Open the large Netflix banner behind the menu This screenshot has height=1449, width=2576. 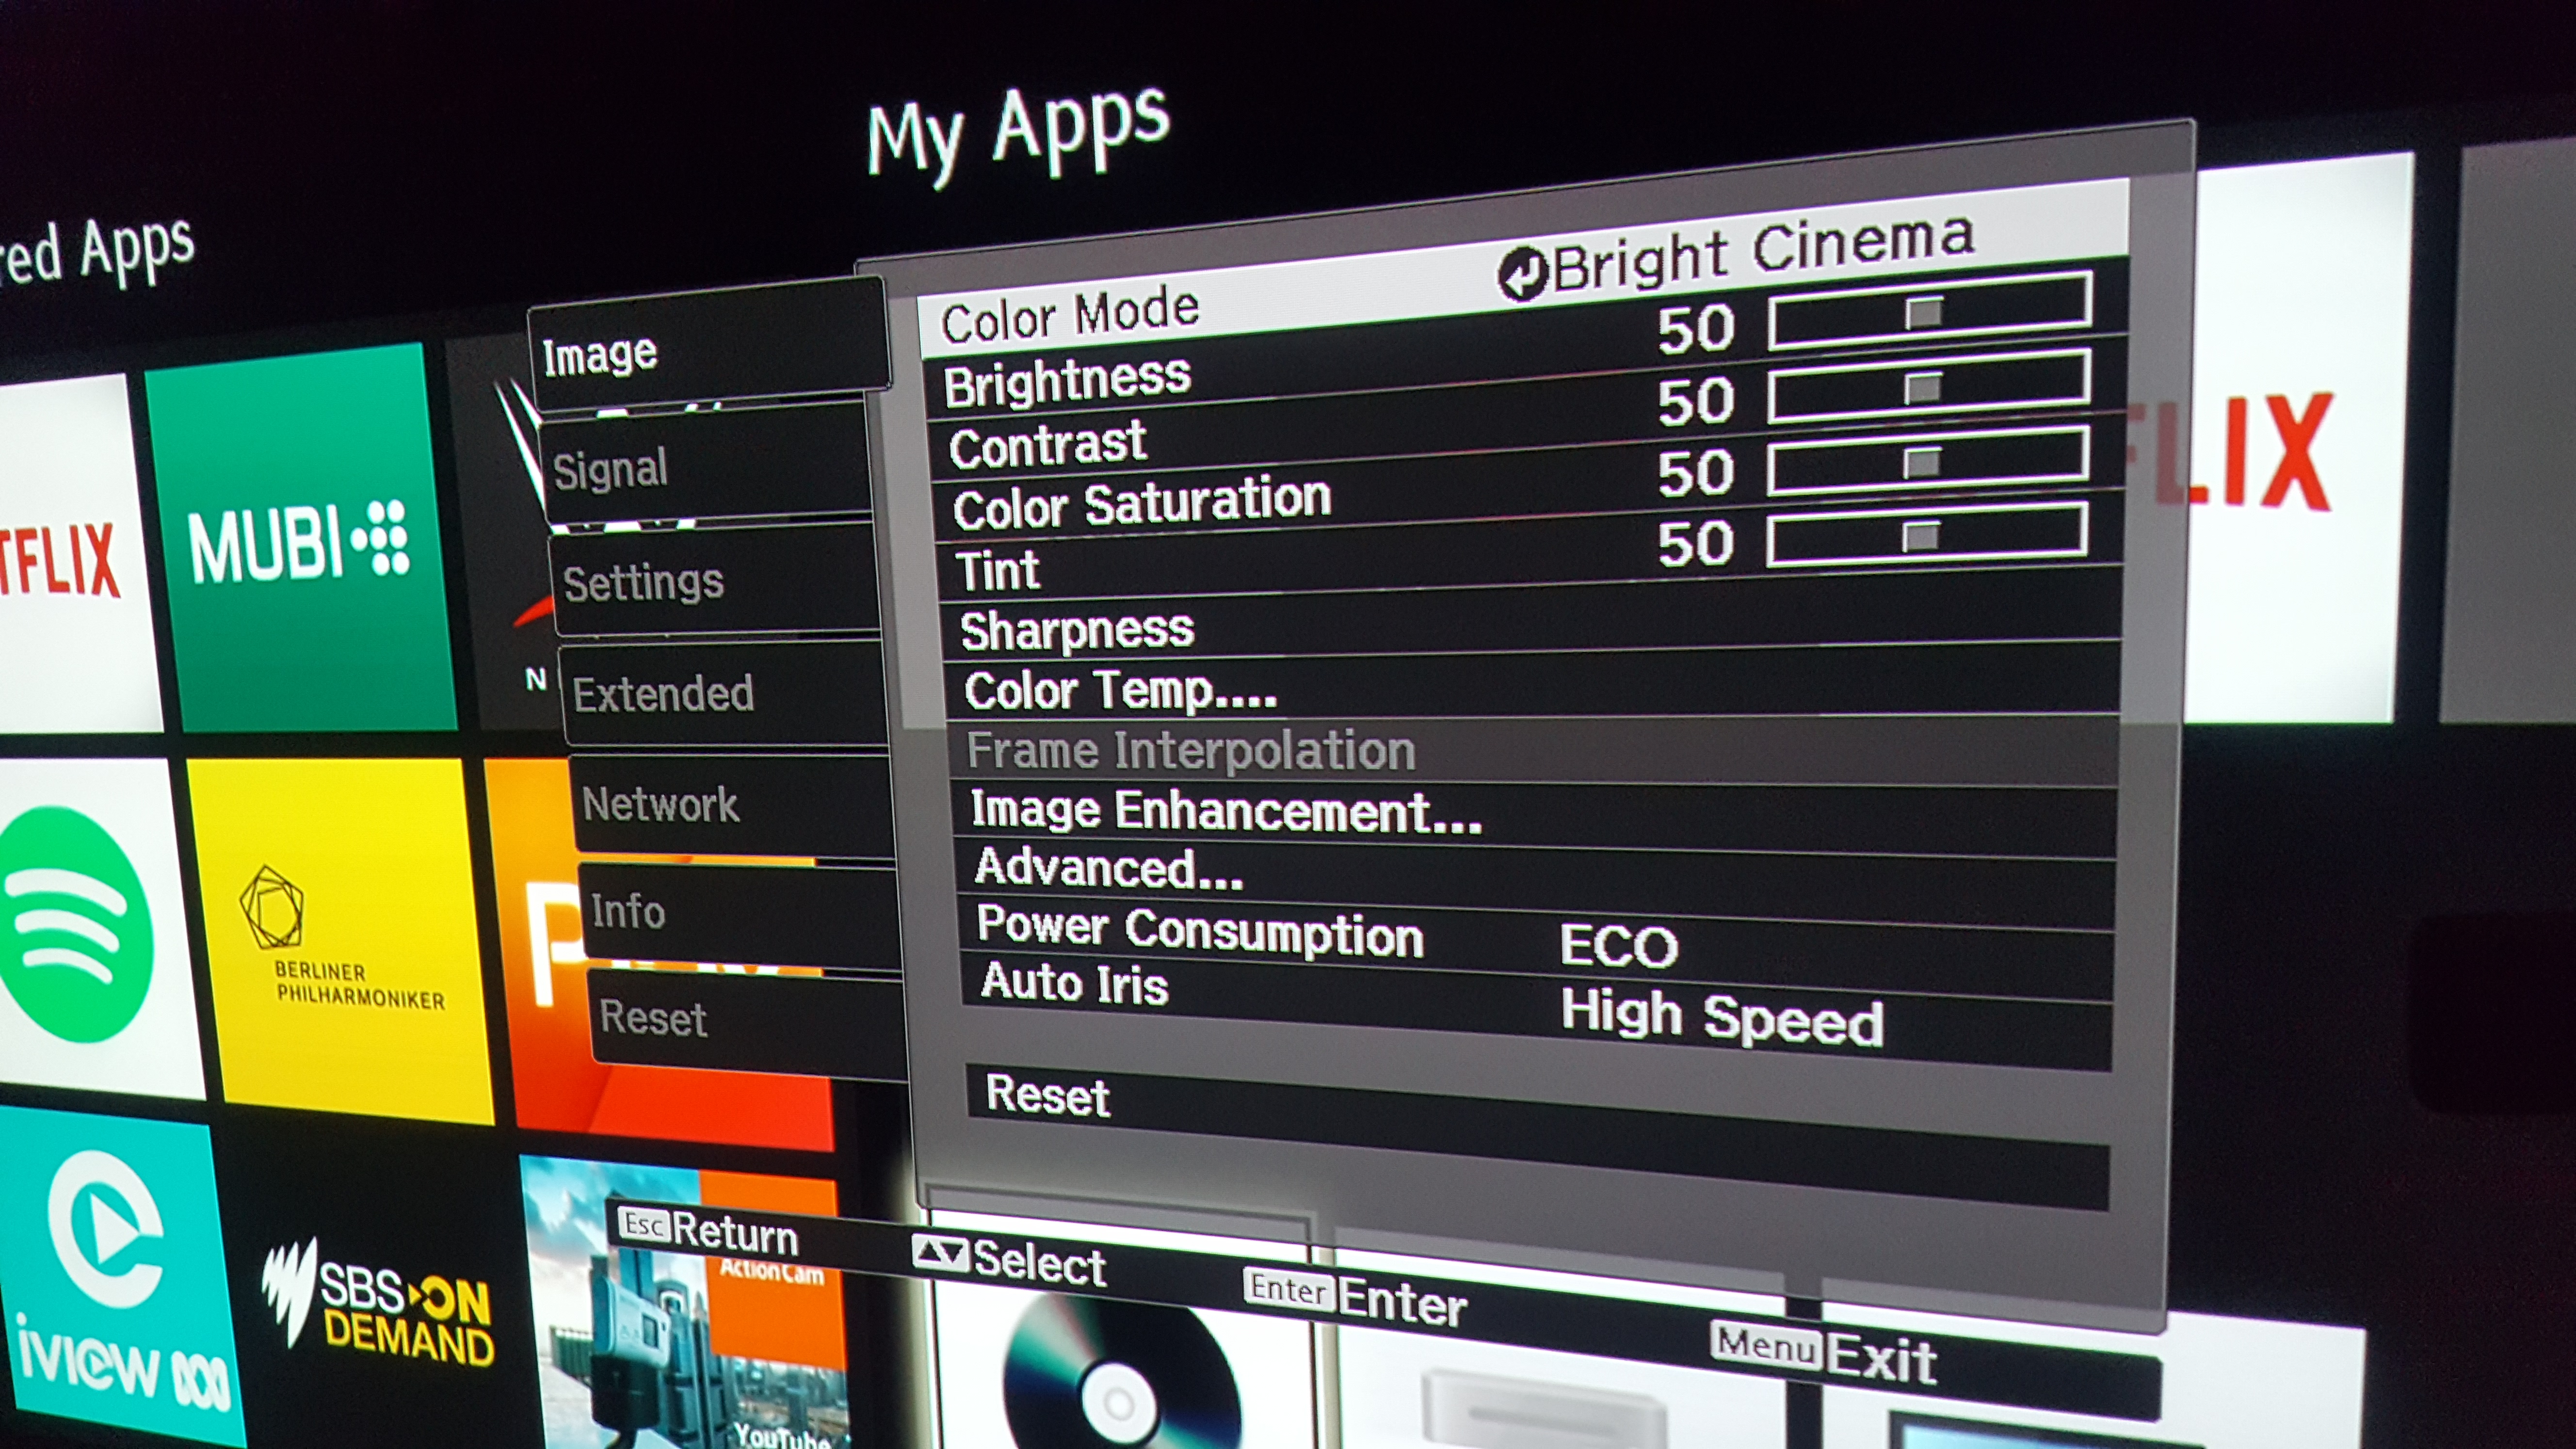click(2290, 440)
